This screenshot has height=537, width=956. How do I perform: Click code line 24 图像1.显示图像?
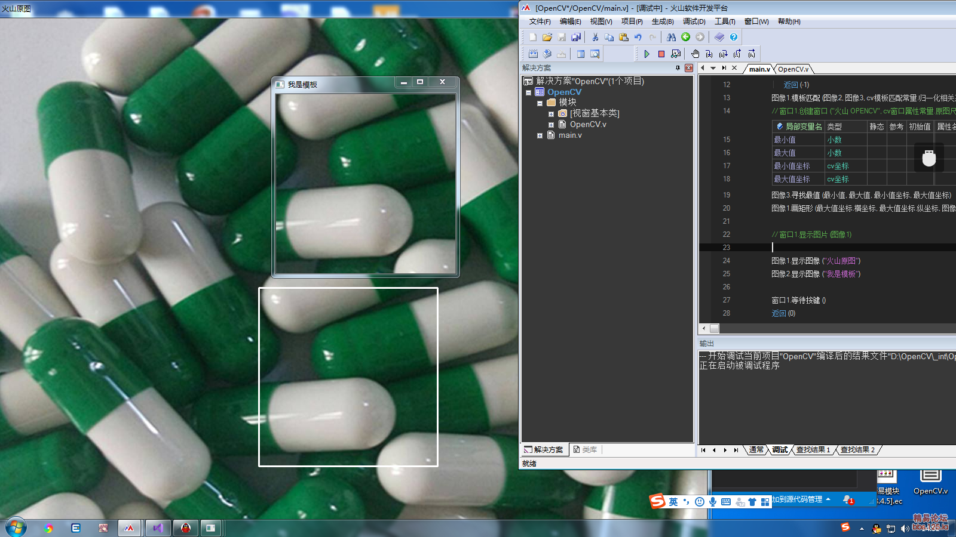[x=816, y=261]
